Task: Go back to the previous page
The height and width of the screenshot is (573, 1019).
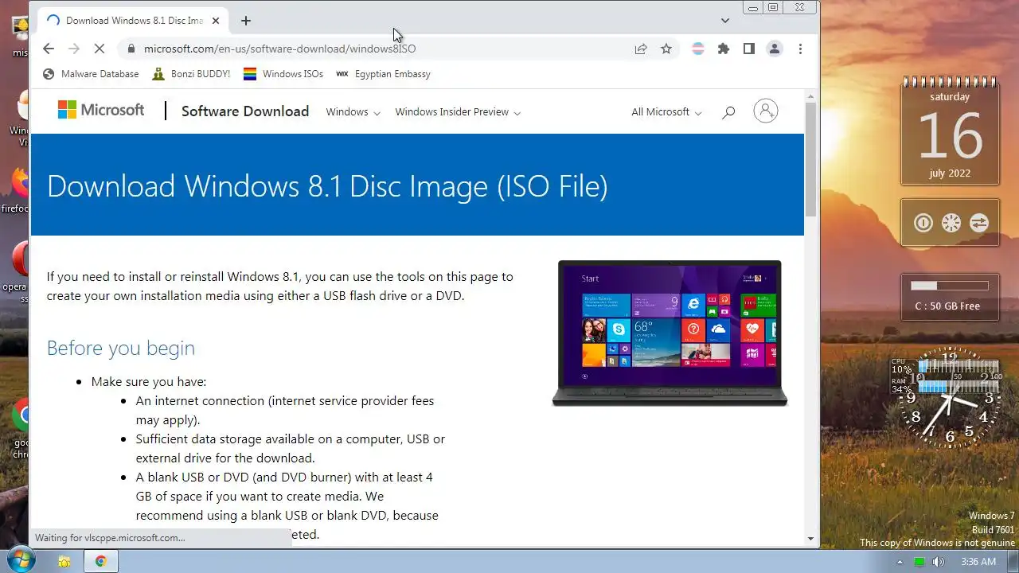Action: coord(49,49)
